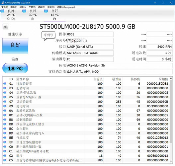Screen dimensions: 175x166
Task: Click the 18 °C temperature button
Action: [15, 68]
